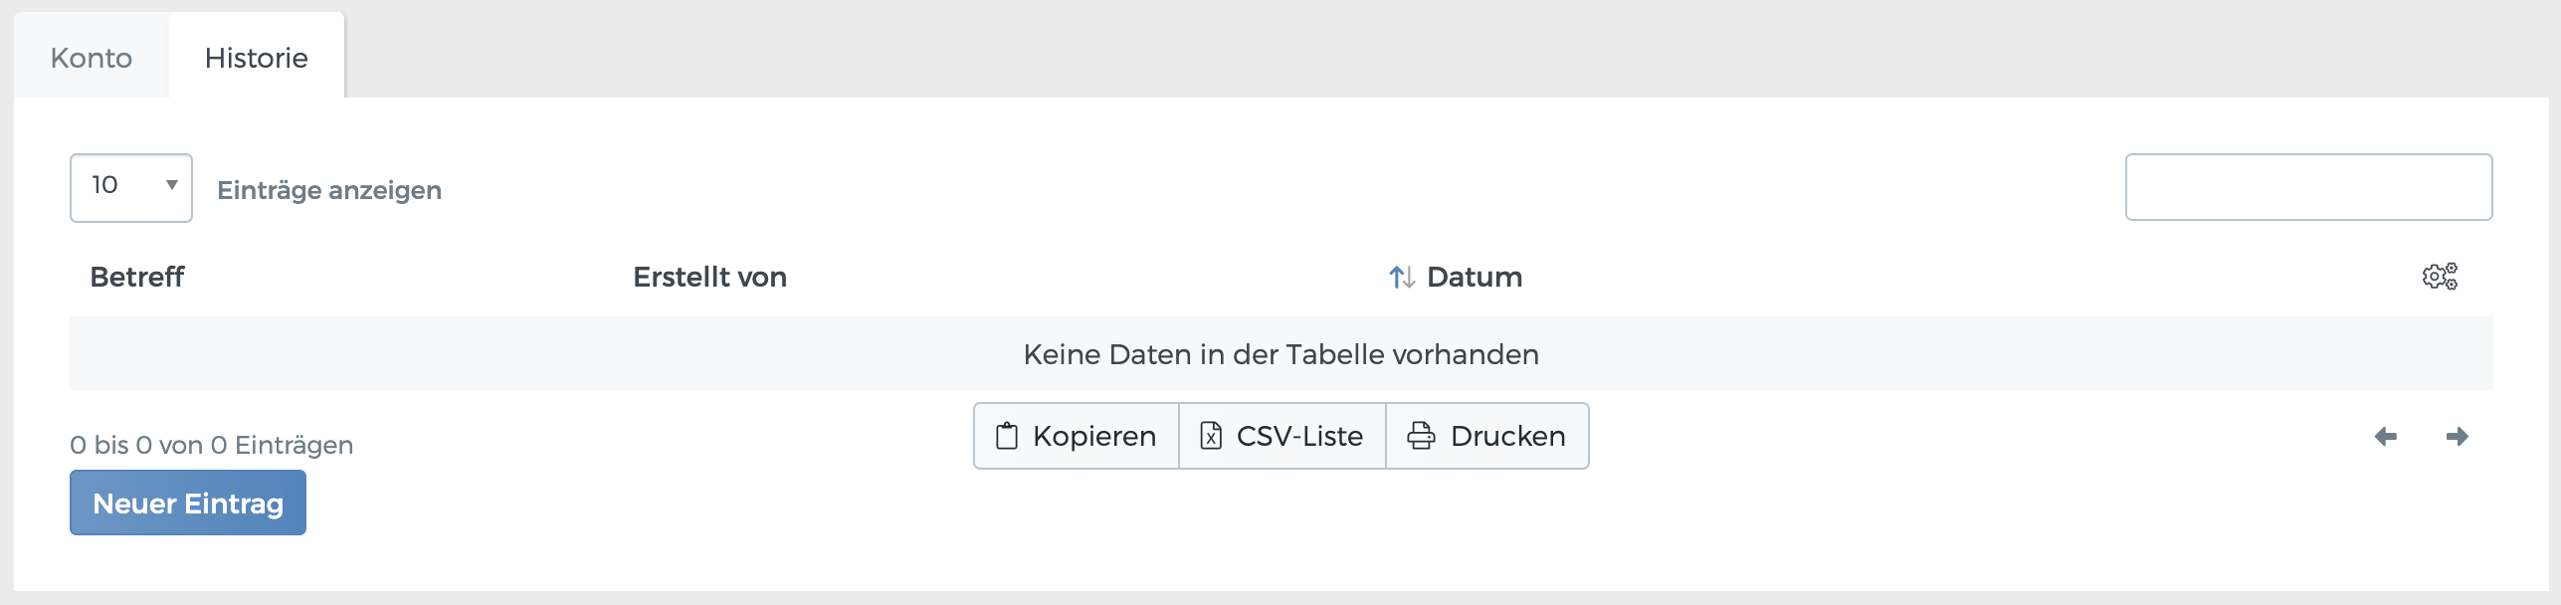Click the search input field

(2308, 187)
